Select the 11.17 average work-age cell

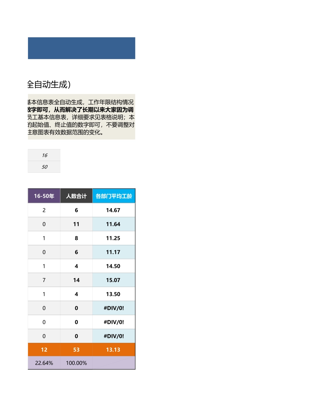(x=113, y=252)
